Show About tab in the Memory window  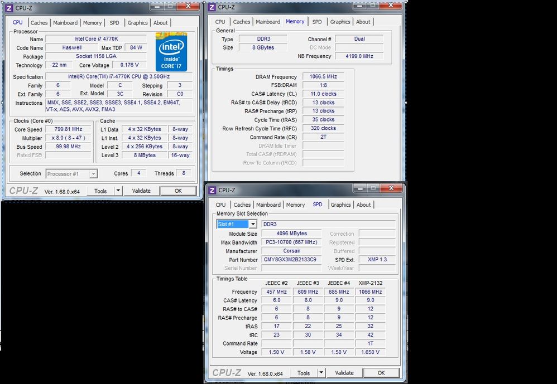click(x=363, y=22)
